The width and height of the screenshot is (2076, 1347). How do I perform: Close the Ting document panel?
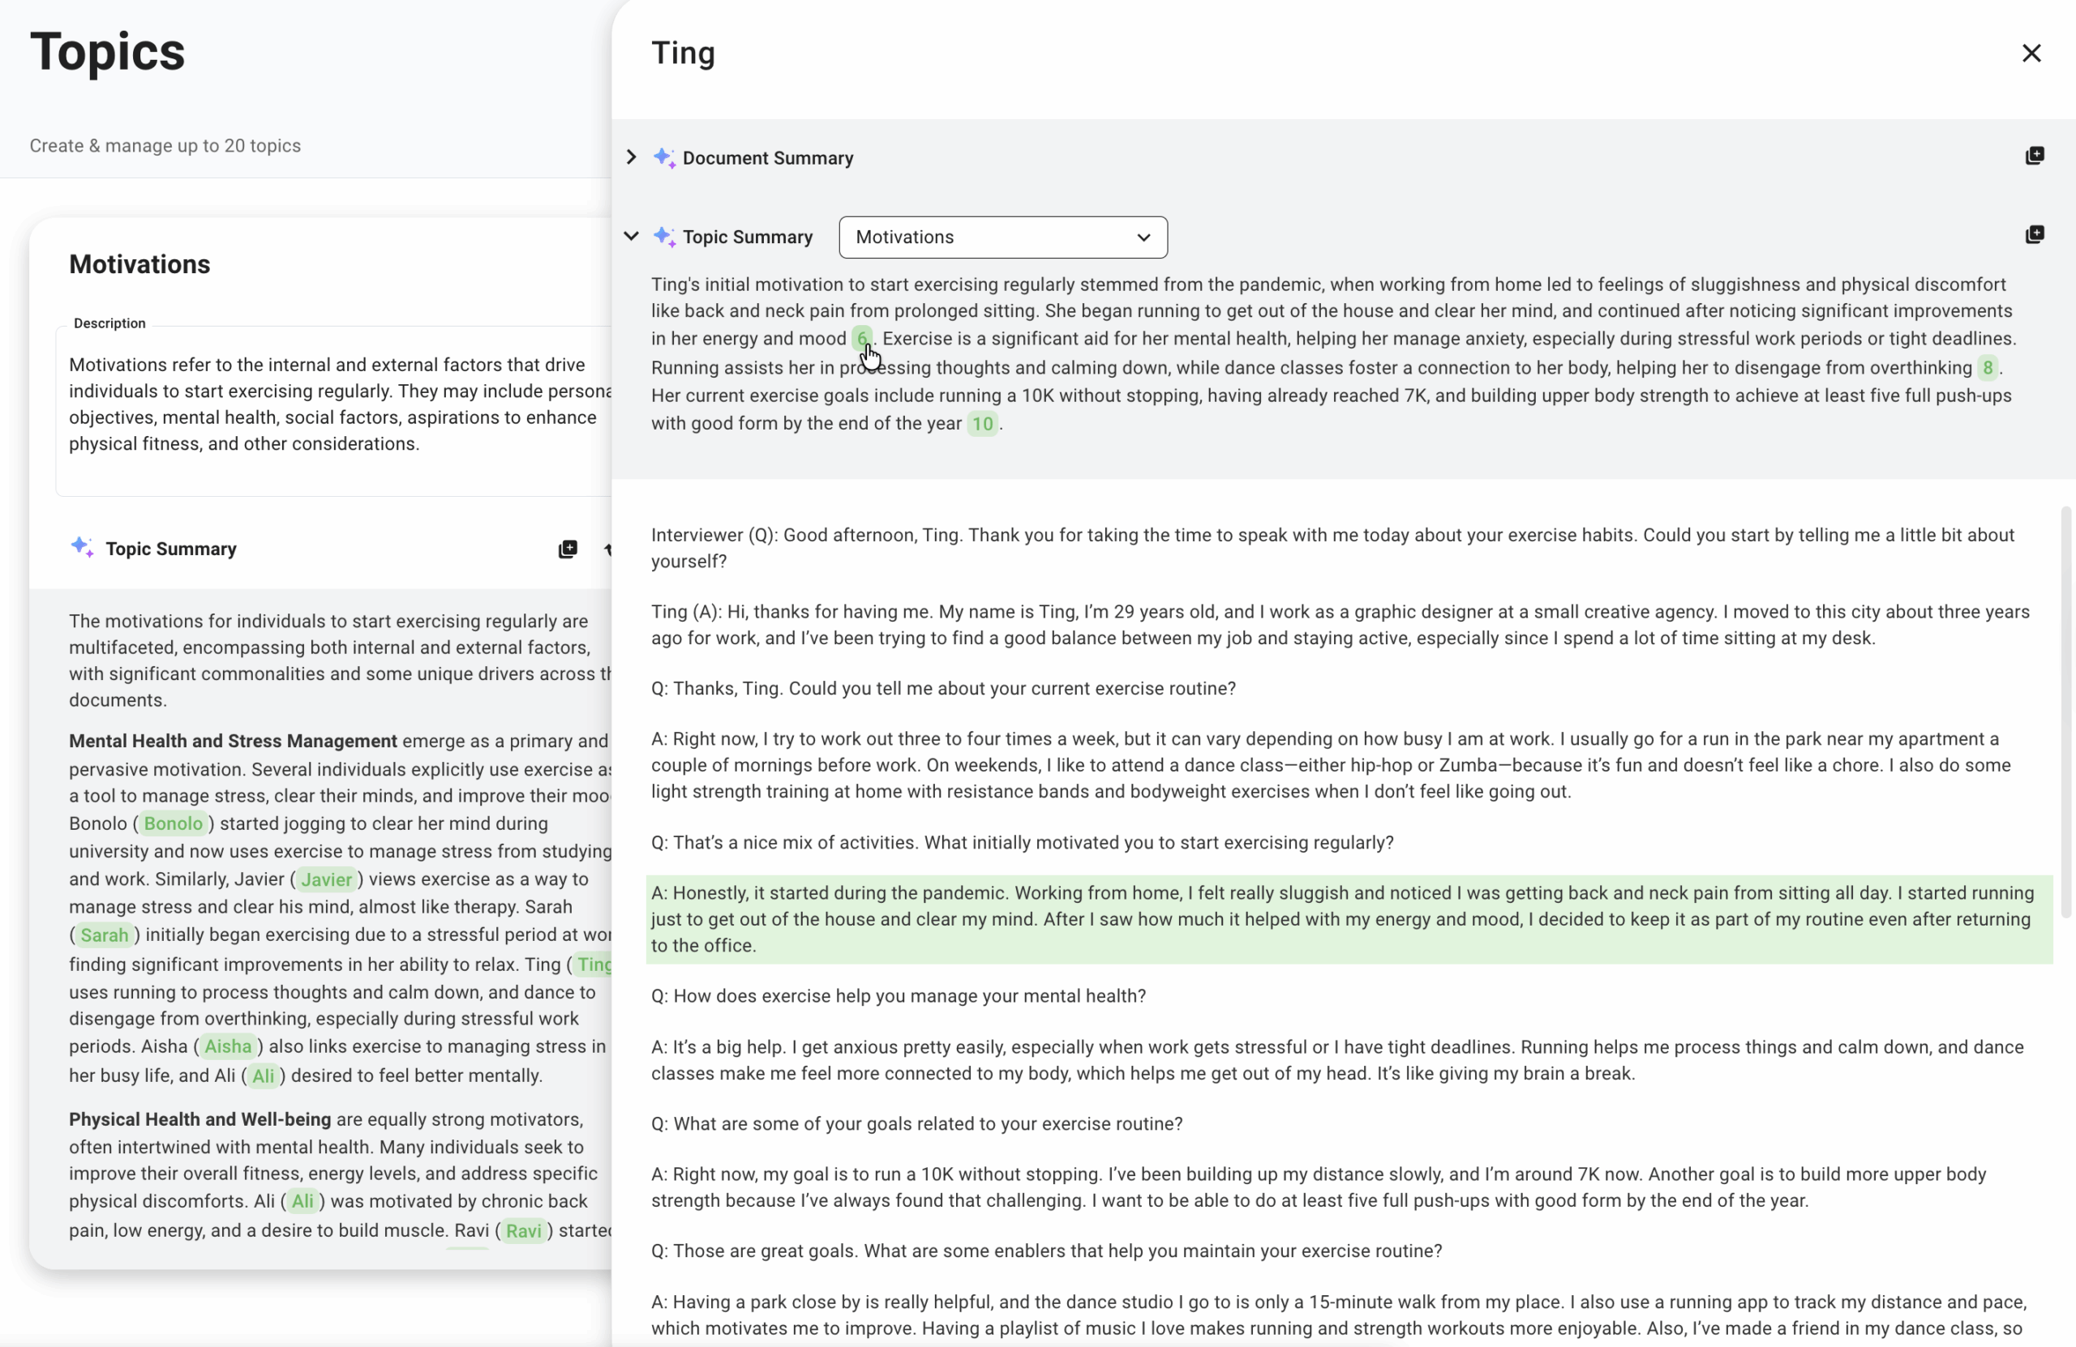(2031, 53)
